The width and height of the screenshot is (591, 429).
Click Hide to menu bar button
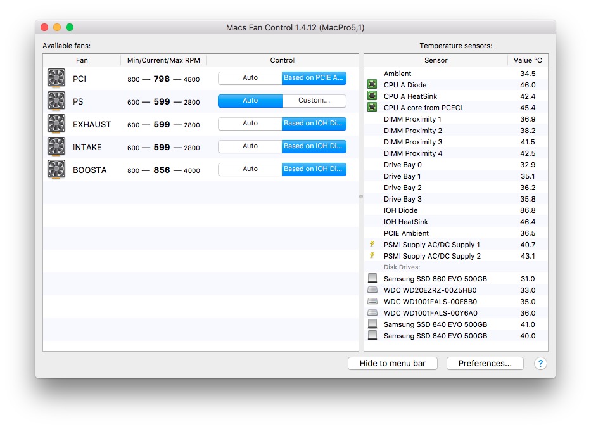click(392, 363)
